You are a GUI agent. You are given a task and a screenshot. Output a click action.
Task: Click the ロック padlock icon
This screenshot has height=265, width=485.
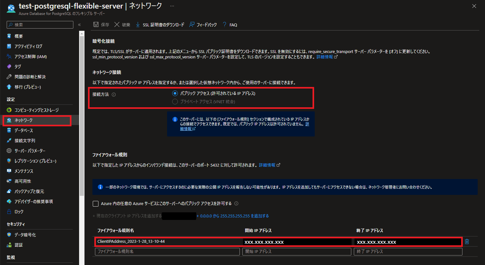pyautogui.click(x=9, y=212)
